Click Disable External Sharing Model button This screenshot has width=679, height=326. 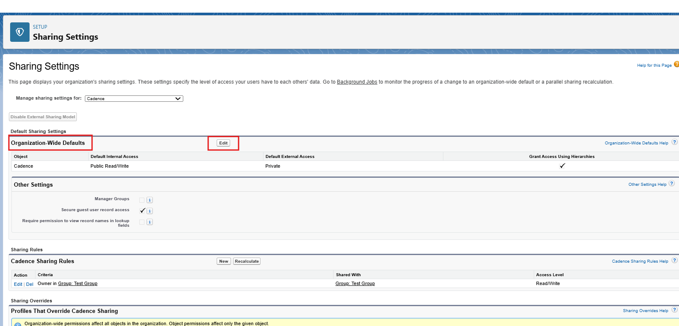[43, 117]
